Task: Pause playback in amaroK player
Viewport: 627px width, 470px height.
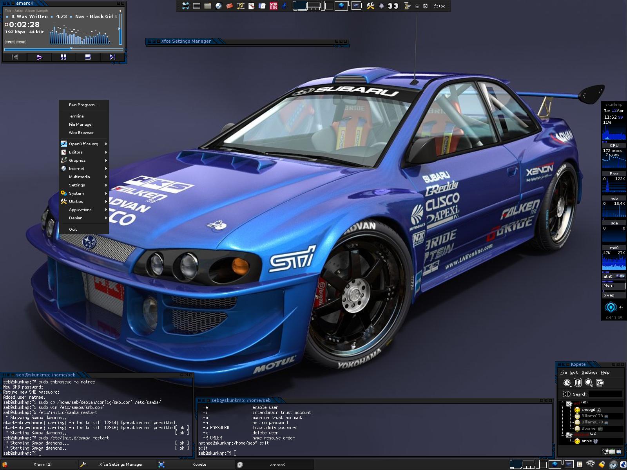Action: pyautogui.click(x=63, y=57)
